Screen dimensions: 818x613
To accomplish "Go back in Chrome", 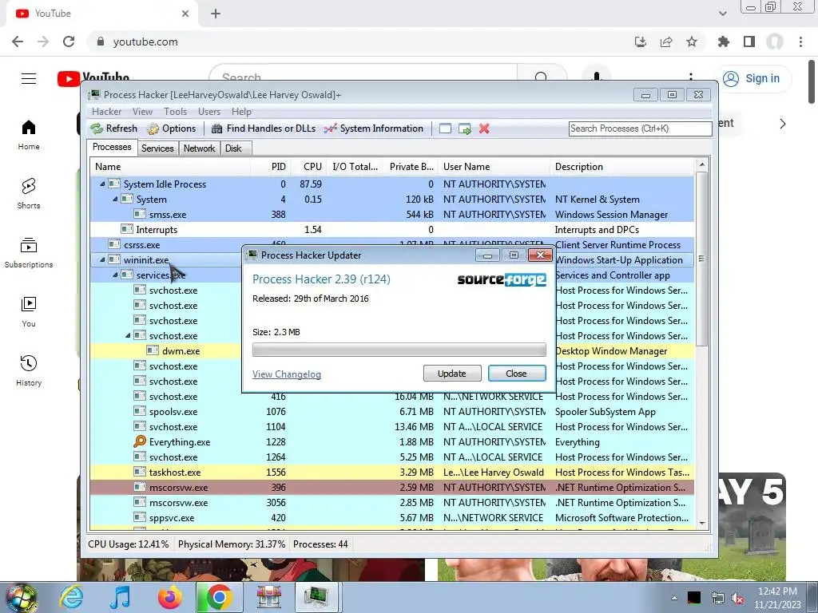I will click(x=18, y=42).
